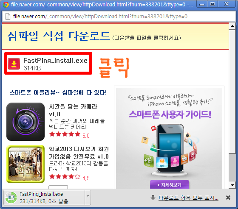
Task: Open the purple camera app thumbnail
Action: [x=25, y=122]
